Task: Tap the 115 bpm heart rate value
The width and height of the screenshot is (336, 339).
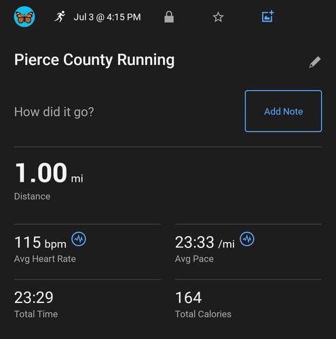Action: 40,243
